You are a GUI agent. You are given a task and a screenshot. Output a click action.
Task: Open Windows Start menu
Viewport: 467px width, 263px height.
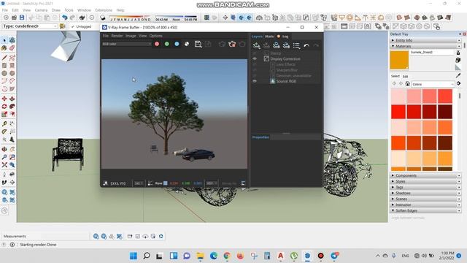tap(134, 256)
